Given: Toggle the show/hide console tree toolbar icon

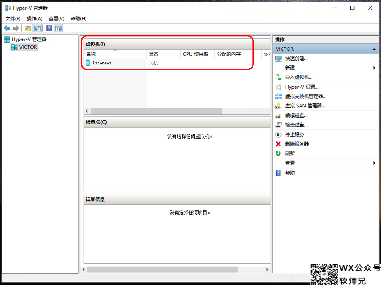Looking at the screenshot, I should pyautogui.click(x=37, y=28).
